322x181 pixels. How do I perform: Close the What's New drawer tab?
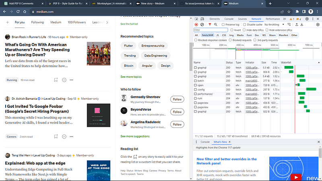[x=229, y=142]
